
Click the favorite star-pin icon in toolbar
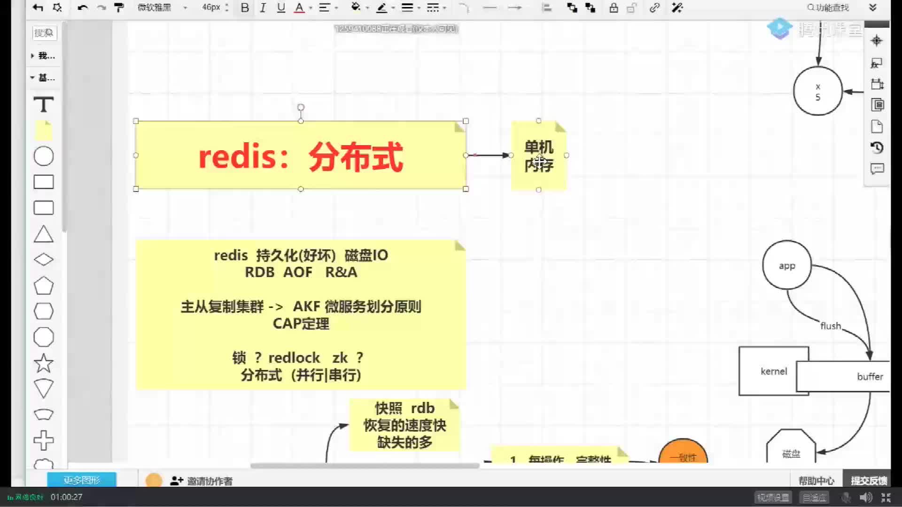(x=57, y=8)
